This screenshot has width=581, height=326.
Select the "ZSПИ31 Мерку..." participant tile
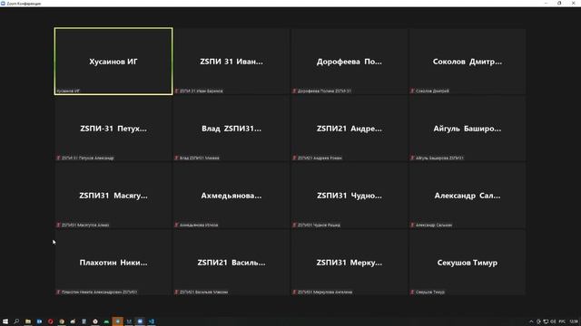point(349,263)
